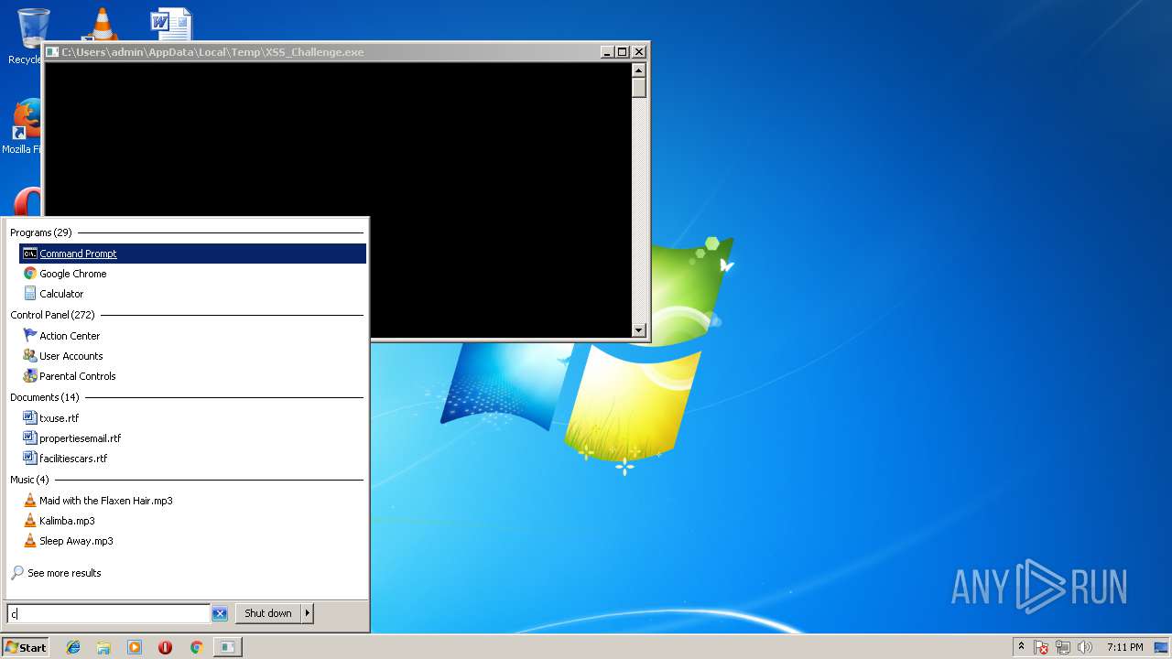Expand the Shut down options arrow
1172x659 pixels.
pyautogui.click(x=308, y=613)
